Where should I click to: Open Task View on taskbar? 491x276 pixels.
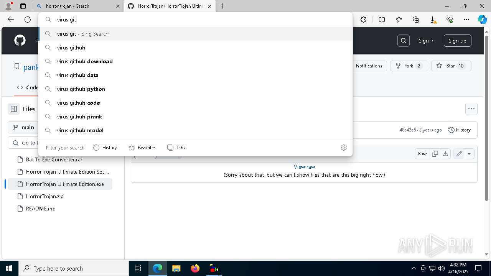click(138, 268)
